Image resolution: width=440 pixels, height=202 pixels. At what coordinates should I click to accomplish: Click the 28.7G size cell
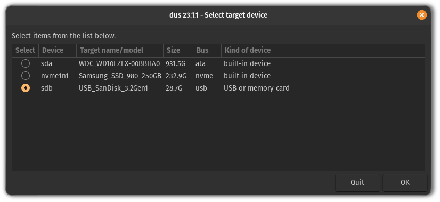174,88
